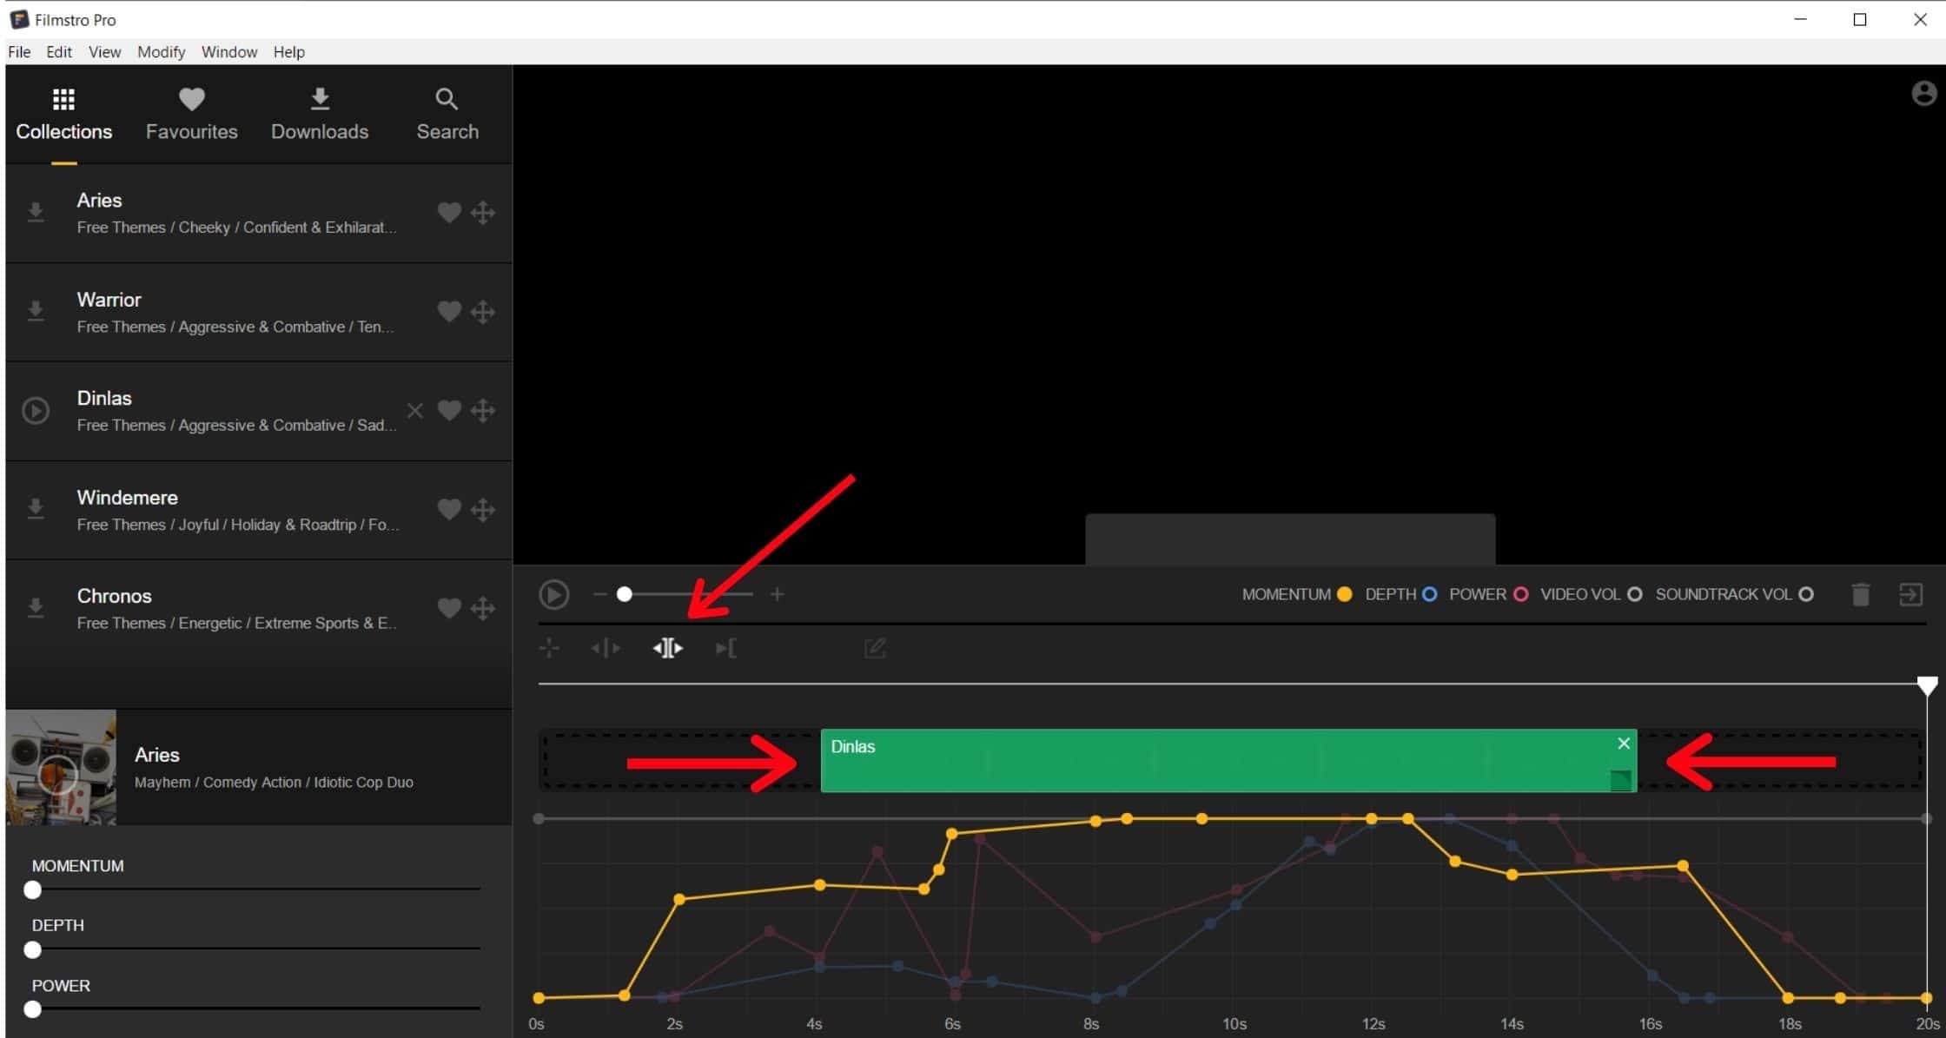Download the Aries theme

click(36, 212)
